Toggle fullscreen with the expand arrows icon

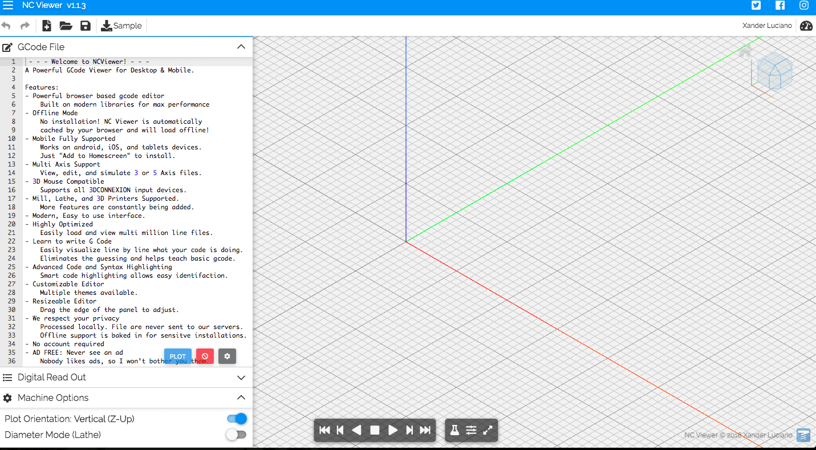coord(488,430)
